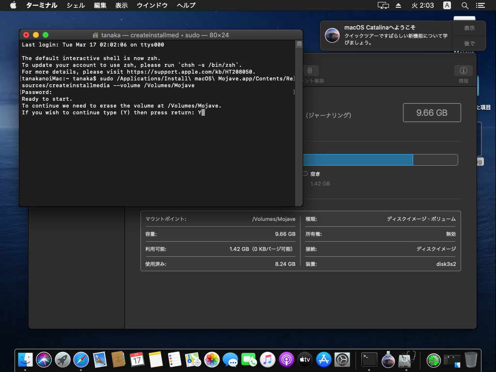Open Spotlight search magnifier in menu bar
The height and width of the screenshot is (372, 496).
coord(465,5)
